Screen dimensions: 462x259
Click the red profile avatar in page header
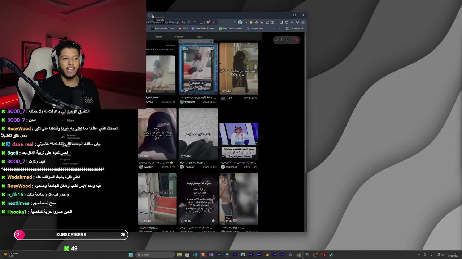point(295,40)
